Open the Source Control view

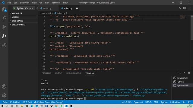pos(4,27)
